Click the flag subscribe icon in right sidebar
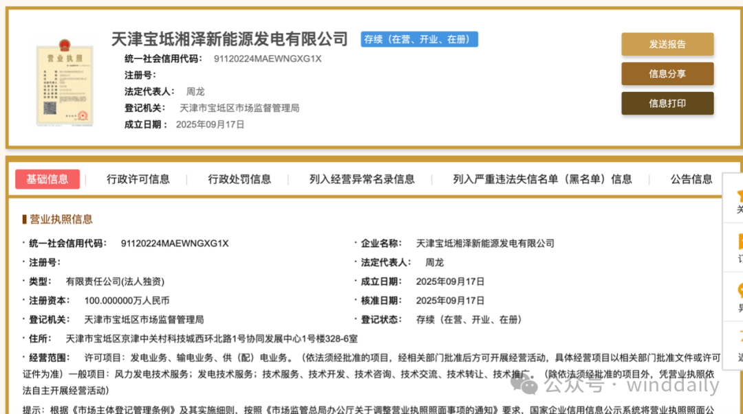This screenshot has height=414, width=743. (739, 242)
